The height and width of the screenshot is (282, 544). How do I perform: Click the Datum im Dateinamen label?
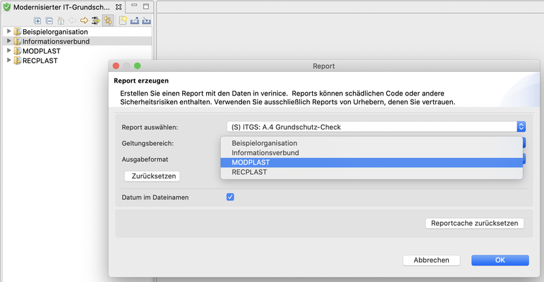[155, 197]
